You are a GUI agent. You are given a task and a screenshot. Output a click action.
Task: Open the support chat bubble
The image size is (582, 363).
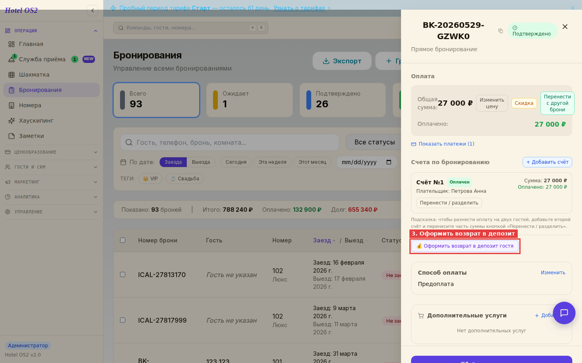click(564, 313)
